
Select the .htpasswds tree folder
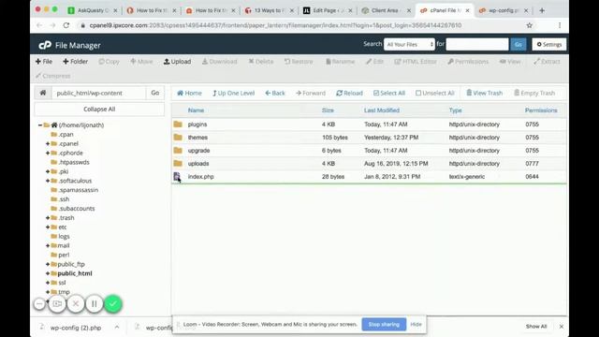point(74,162)
